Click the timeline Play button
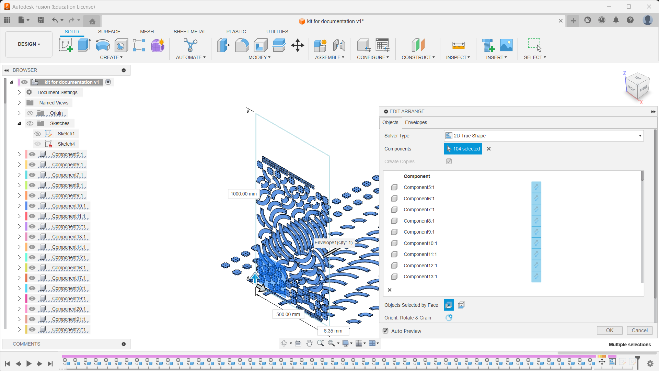Viewport: 659px width, 371px height. (29, 363)
